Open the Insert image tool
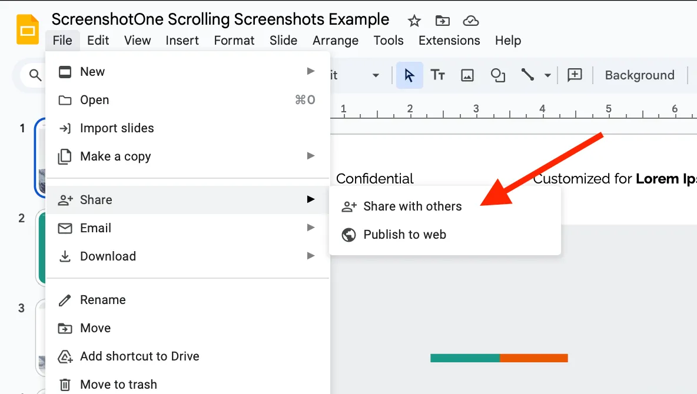The image size is (697, 394). [x=467, y=75]
